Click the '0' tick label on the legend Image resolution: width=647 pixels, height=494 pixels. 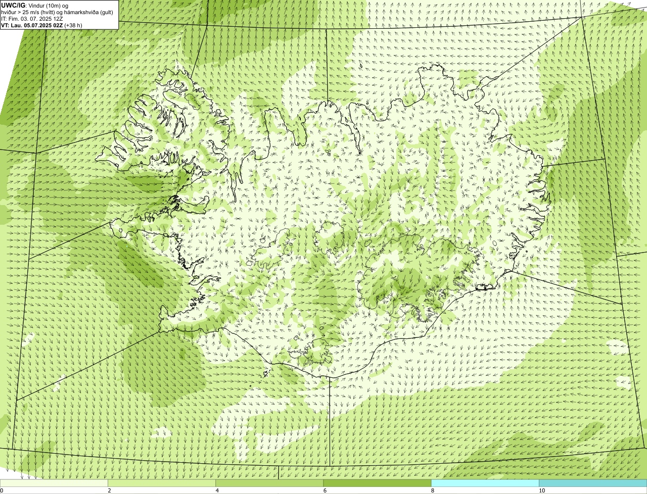2,490
